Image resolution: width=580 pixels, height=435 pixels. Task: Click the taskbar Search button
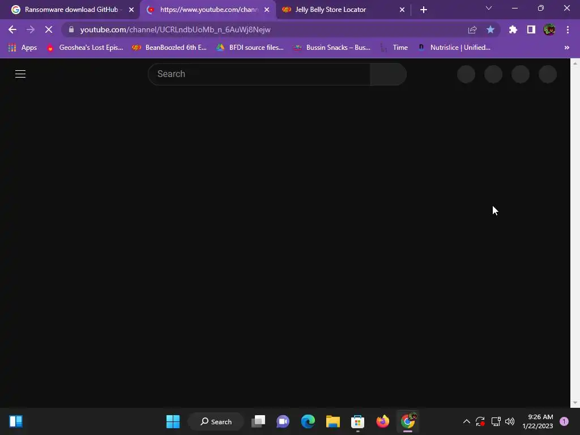216,421
